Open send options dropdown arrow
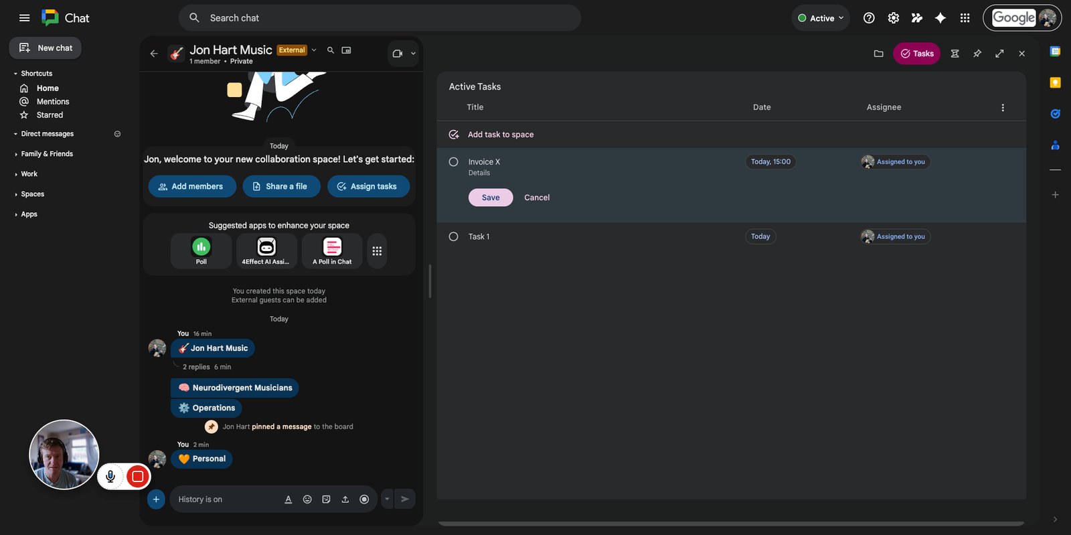Screen dimensions: 1071x535 click(x=387, y=499)
